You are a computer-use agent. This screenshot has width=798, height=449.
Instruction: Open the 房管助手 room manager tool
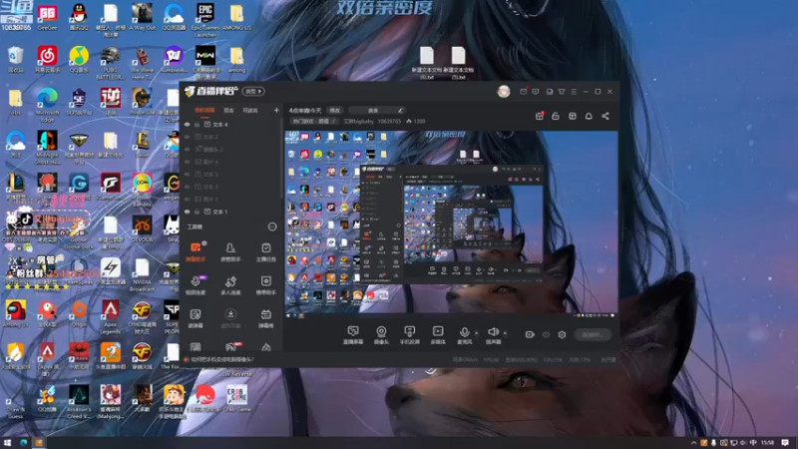coord(230,251)
